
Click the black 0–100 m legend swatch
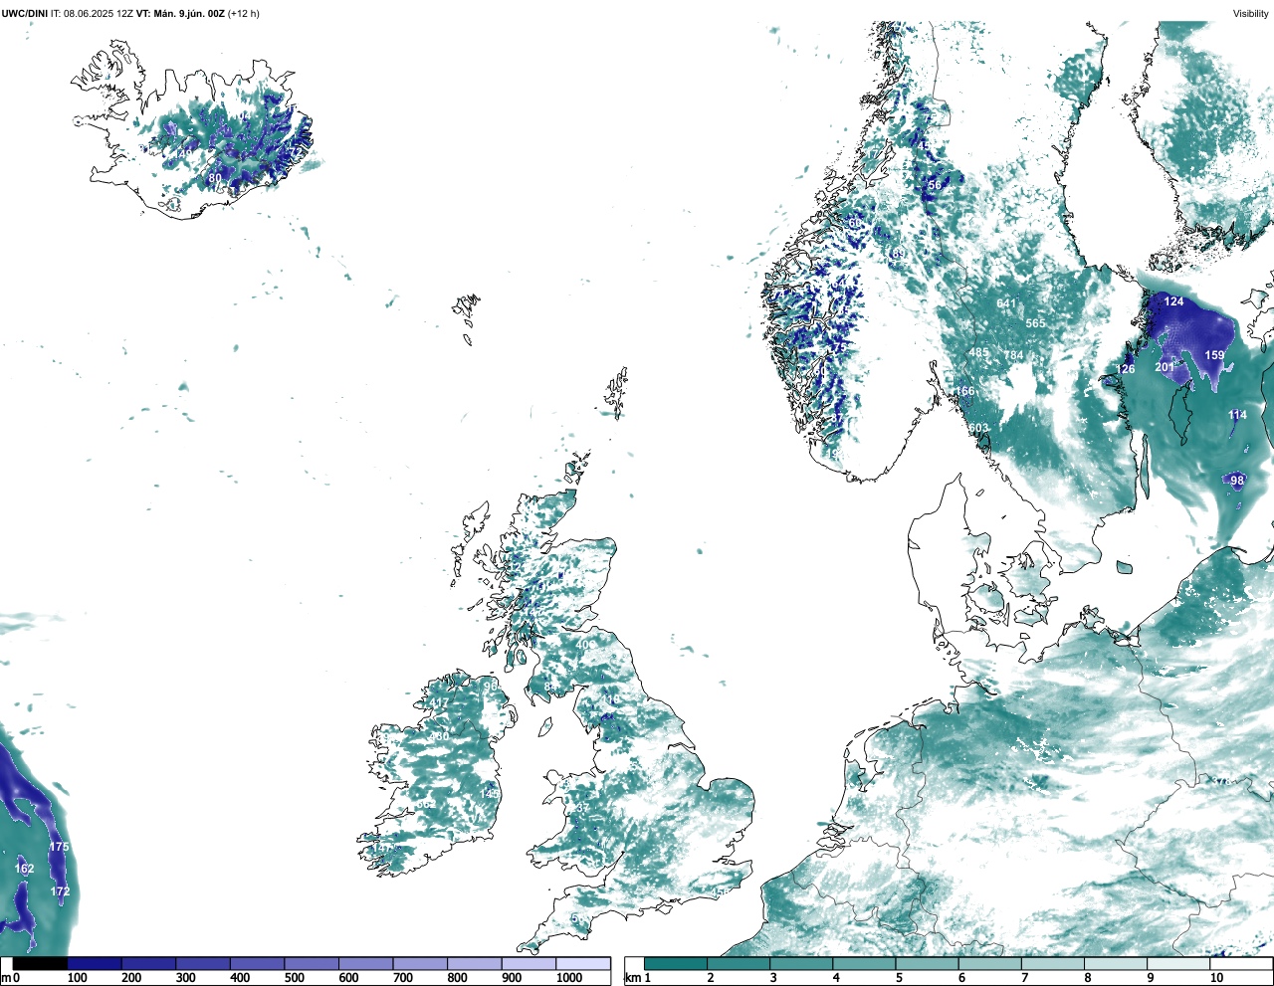pos(41,963)
